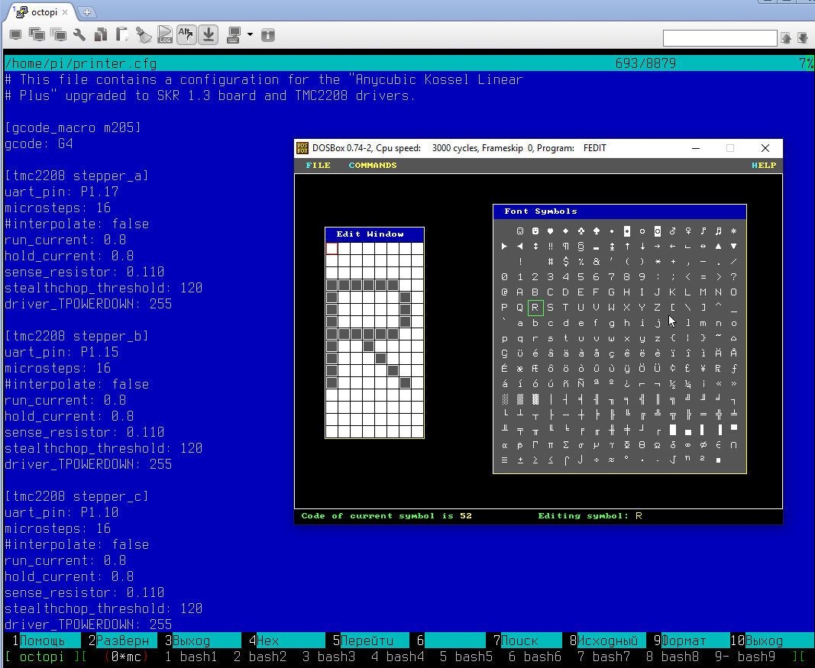This screenshot has width=815, height=668.
Task: Click the /home/pi/printer.cfg path in header
Action: click(x=80, y=63)
